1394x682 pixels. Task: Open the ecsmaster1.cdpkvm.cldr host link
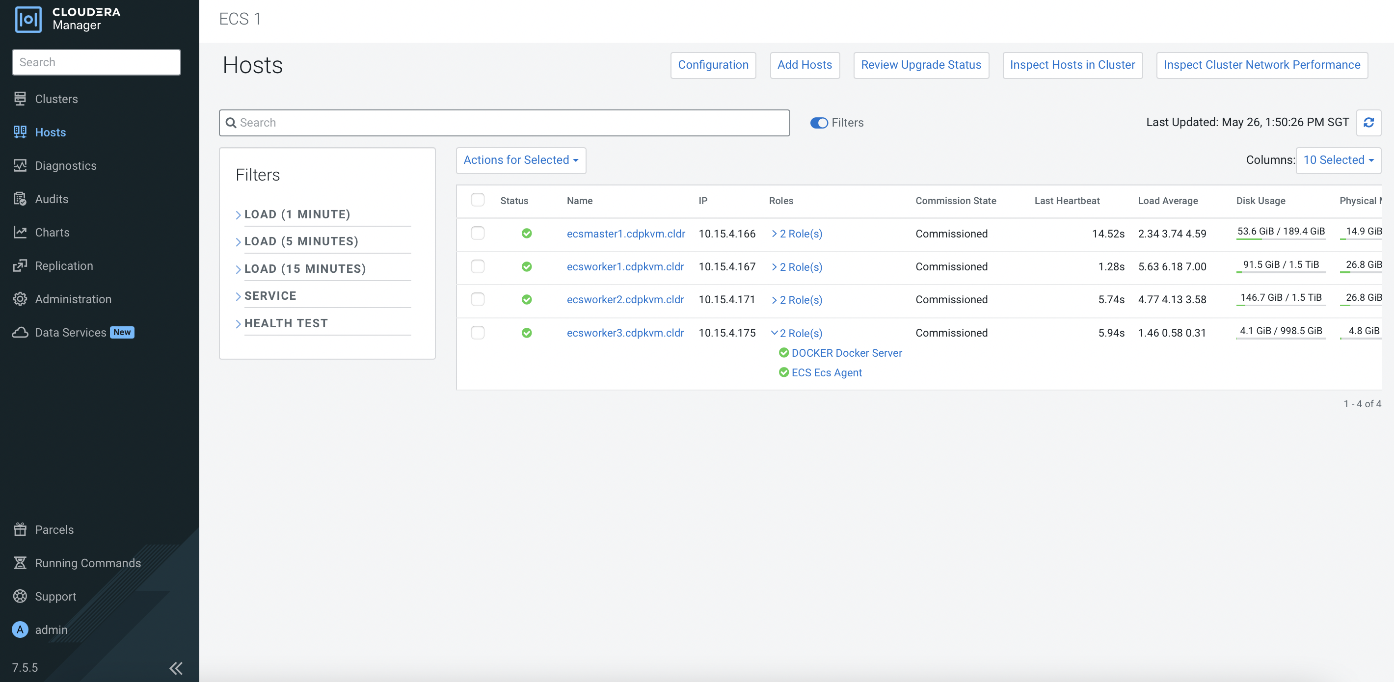point(625,234)
